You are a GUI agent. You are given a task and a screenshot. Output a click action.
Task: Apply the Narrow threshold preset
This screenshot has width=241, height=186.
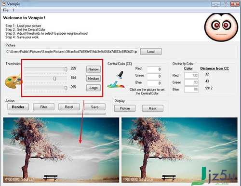point(94,69)
